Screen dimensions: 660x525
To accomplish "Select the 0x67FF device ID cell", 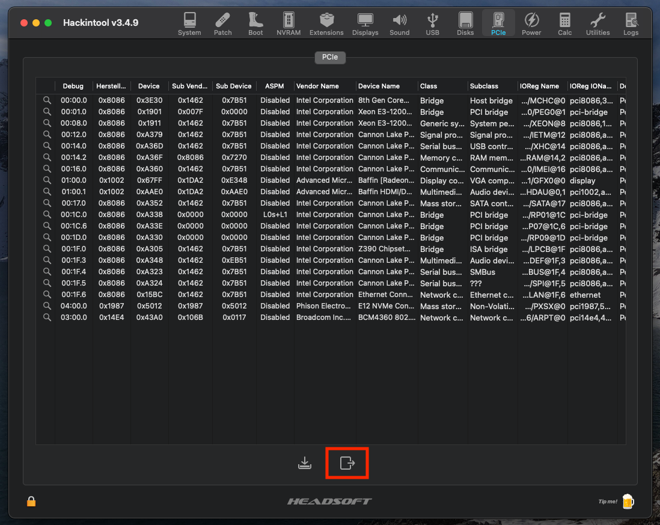I will (x=150, y=180).
